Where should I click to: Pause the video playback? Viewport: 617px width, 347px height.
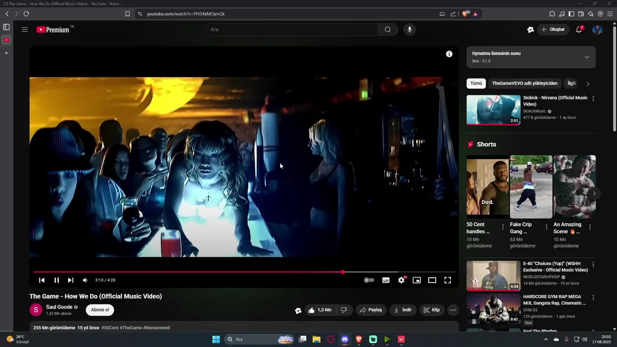[x=56, y=280]
